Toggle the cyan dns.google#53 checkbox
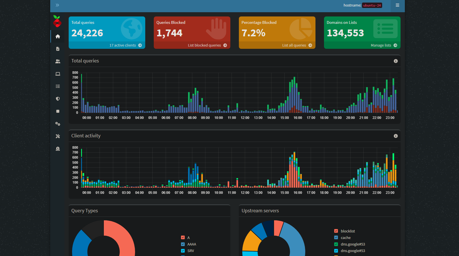This screenshot has width=459, height=256. [336, 251]
